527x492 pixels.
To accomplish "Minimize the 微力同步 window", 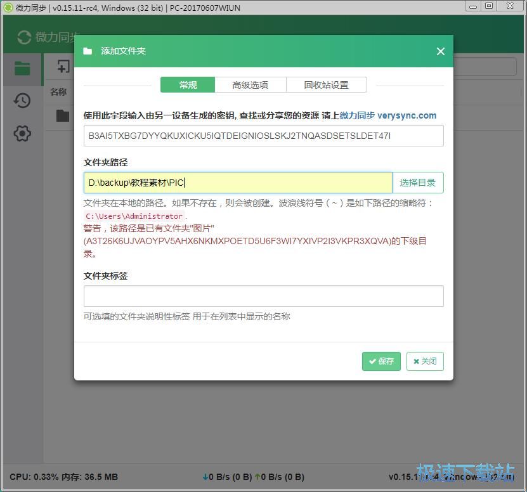I will [473, 6].
